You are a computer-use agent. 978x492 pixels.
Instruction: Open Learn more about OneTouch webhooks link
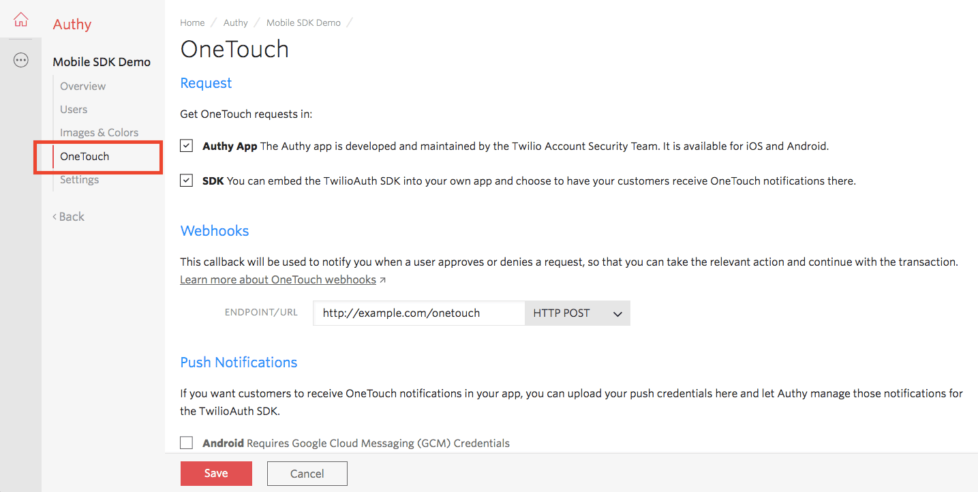(x=278, y=280)
